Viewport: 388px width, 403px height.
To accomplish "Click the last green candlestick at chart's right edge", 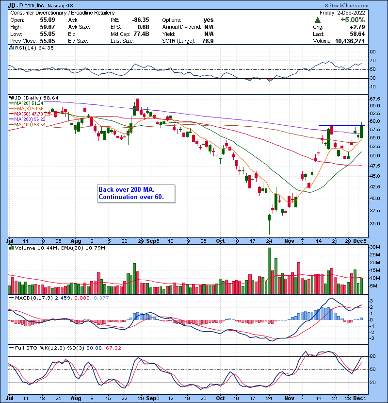I will pos(361,131).
